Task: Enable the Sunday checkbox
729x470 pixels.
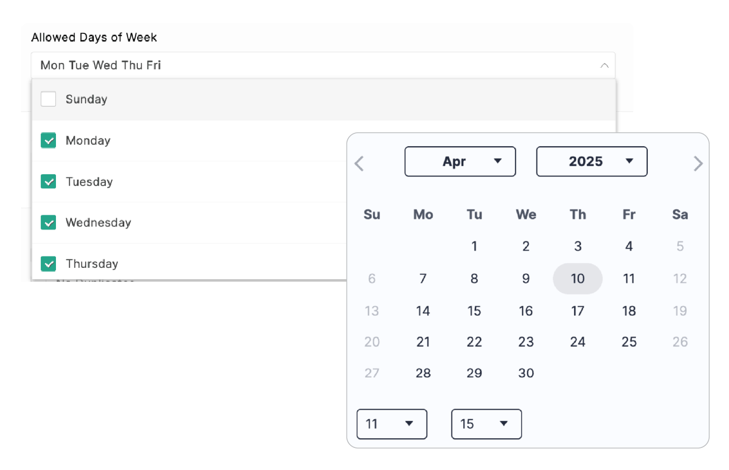Action: tap(48, 99)
